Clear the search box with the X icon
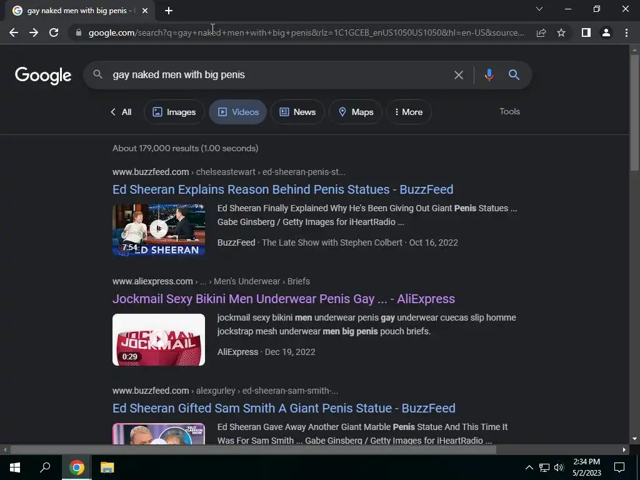640x480 pixels. (459, 75)
